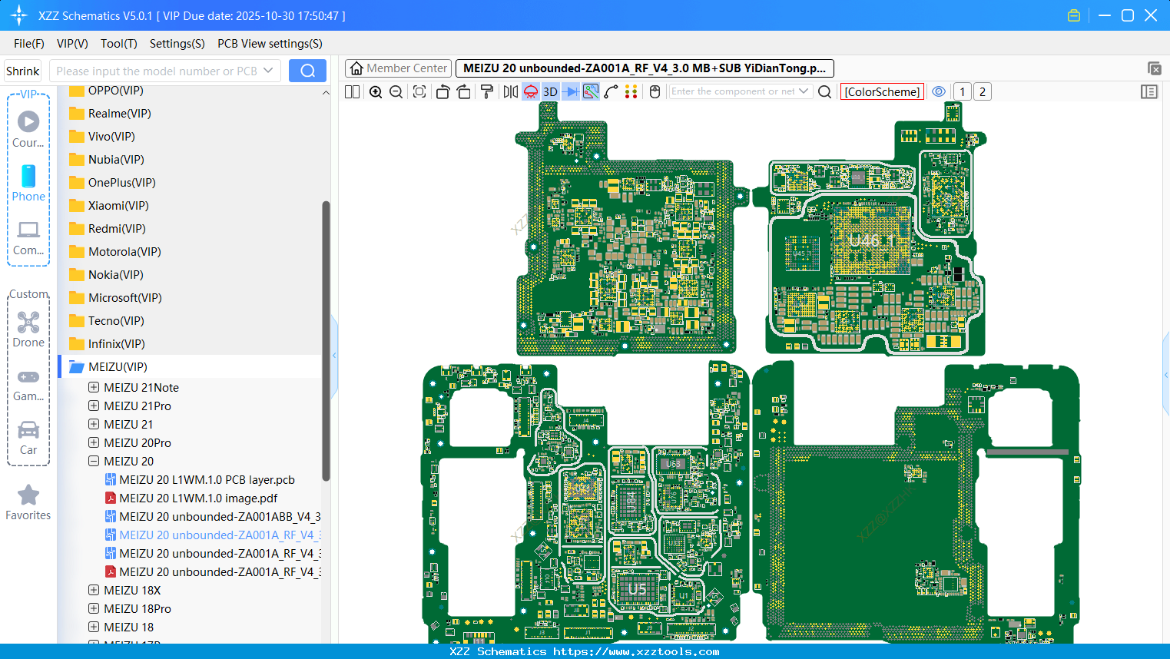Viewport: 1170px width, 659px height.
Task: Open the ColorScheme settings
Action: tap(882, 91)
